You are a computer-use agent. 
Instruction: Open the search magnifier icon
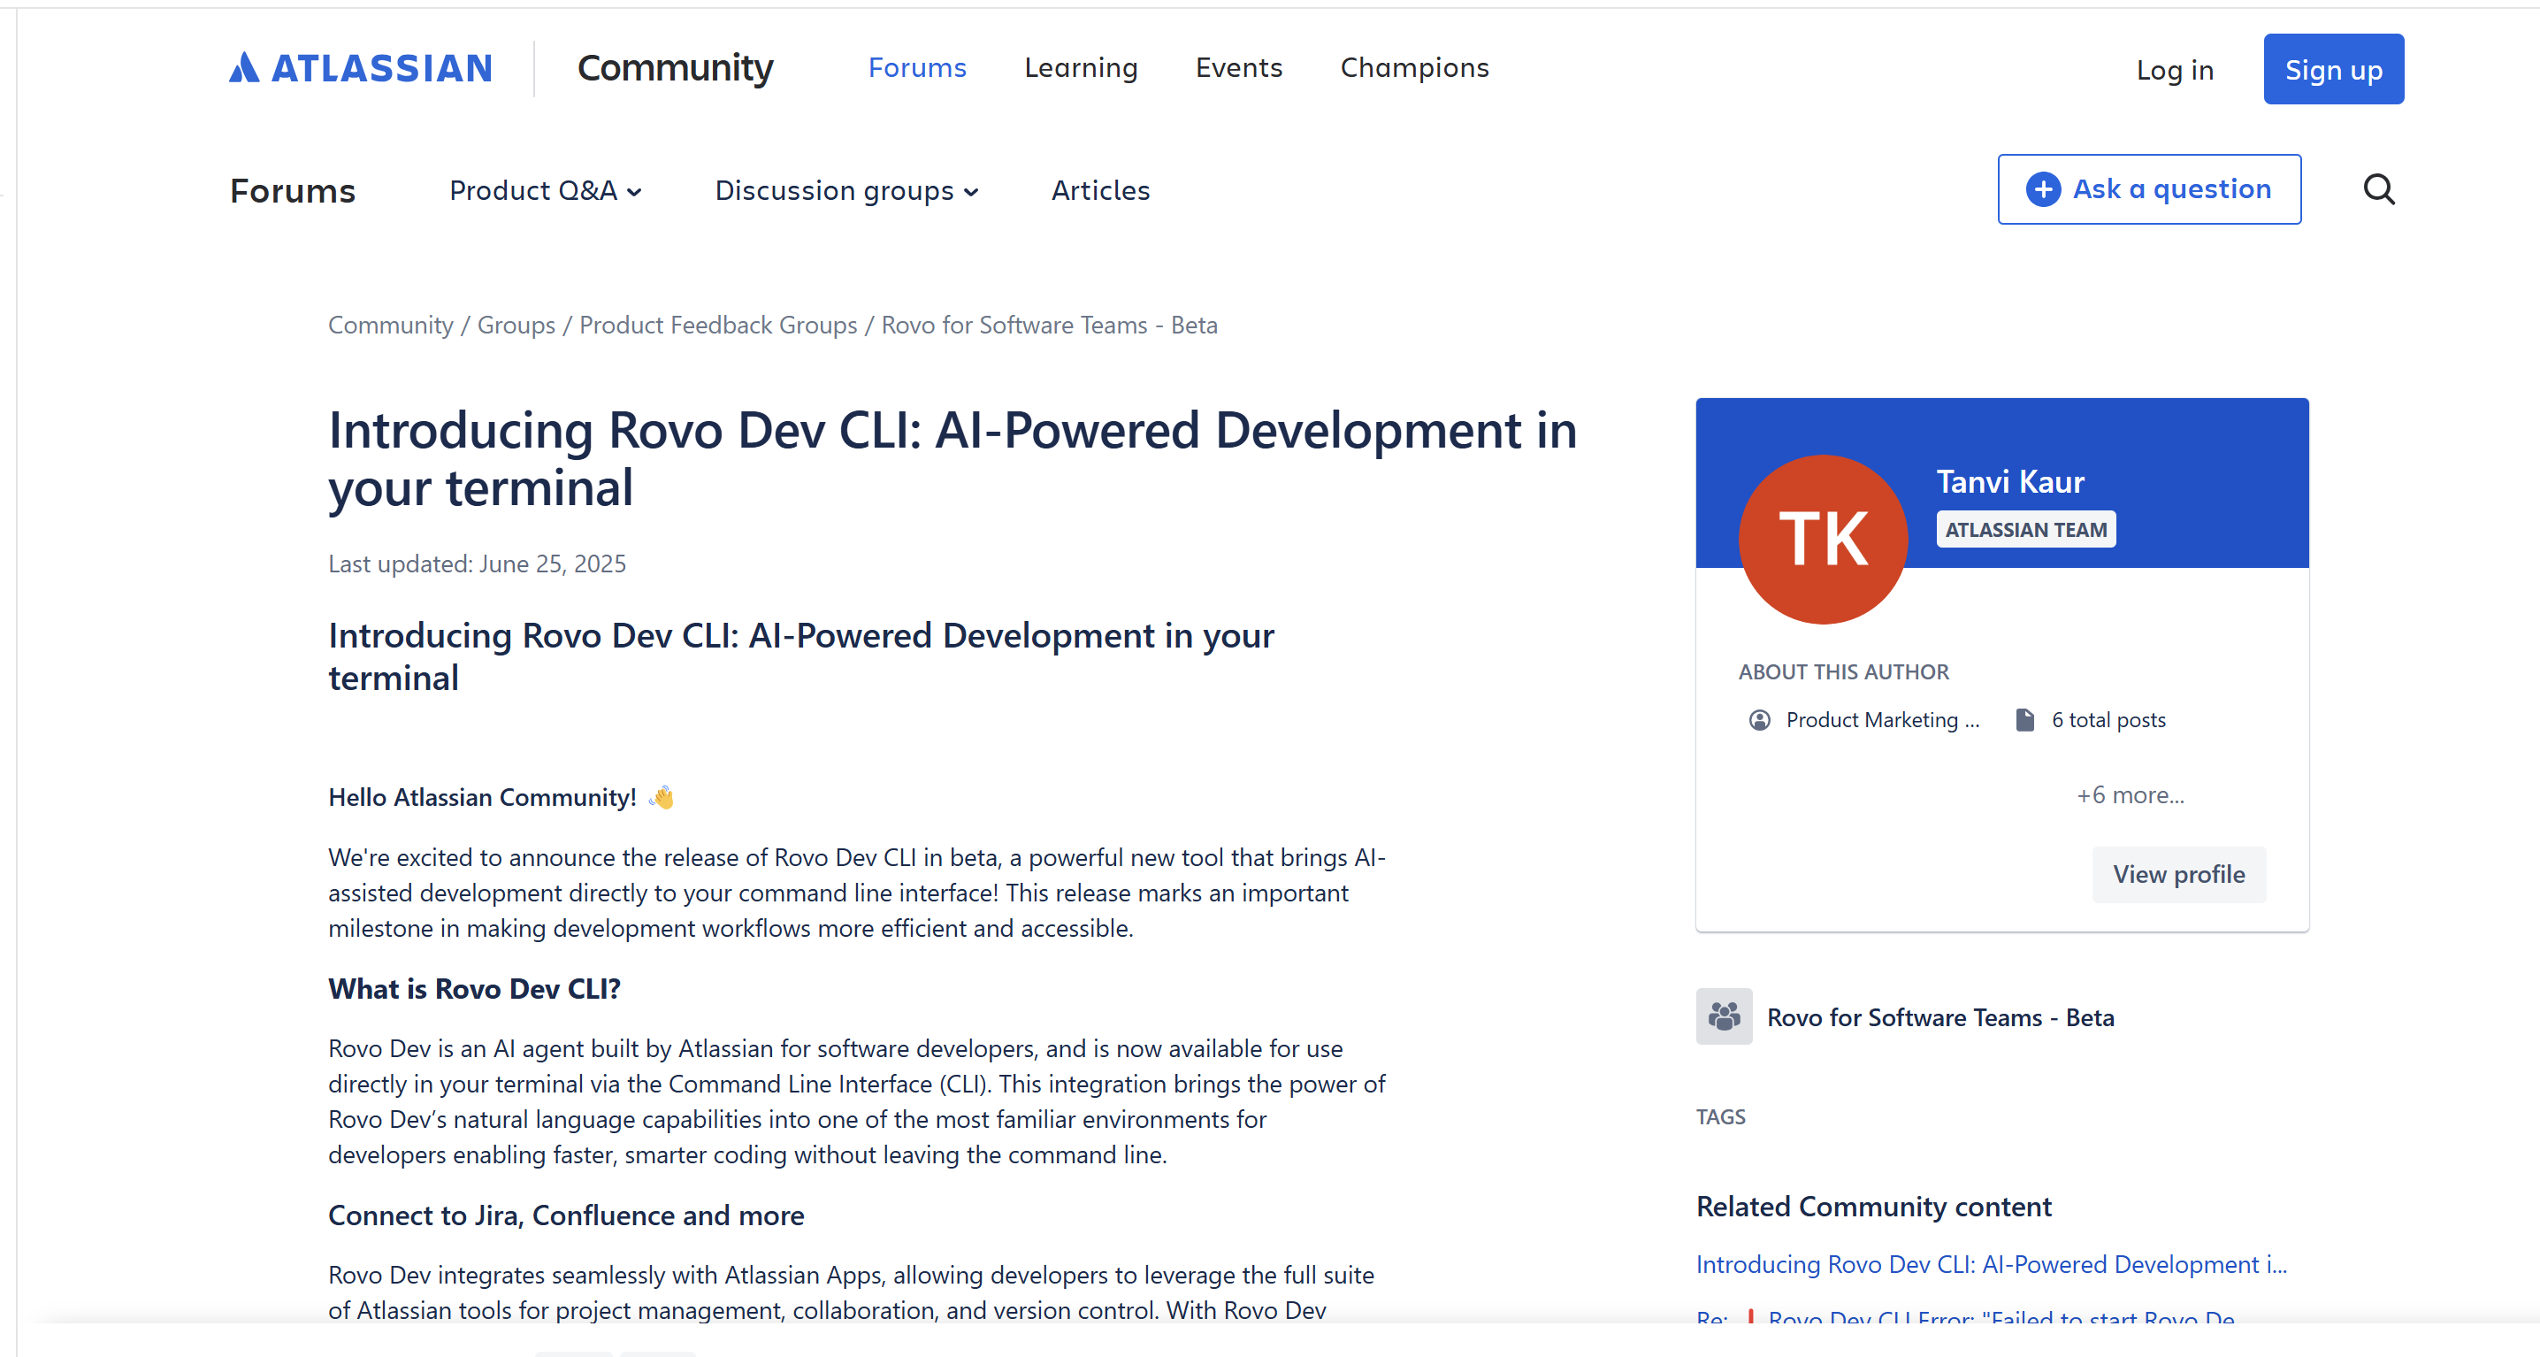tap(2379, 188)
